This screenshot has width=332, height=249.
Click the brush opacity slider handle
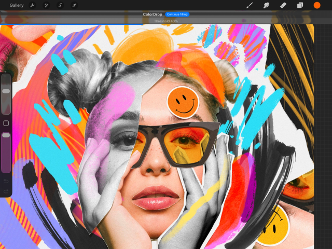(6, 135)
